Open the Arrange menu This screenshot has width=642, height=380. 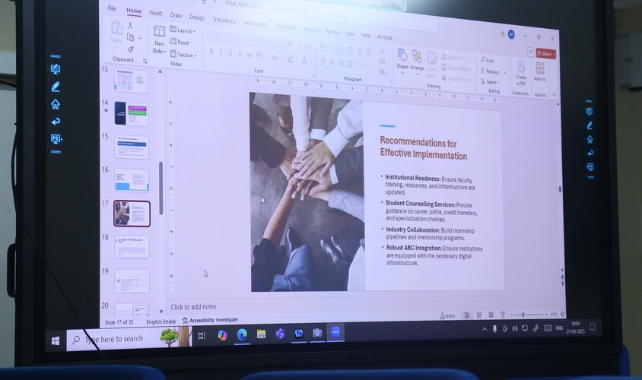tap(417, 61)
